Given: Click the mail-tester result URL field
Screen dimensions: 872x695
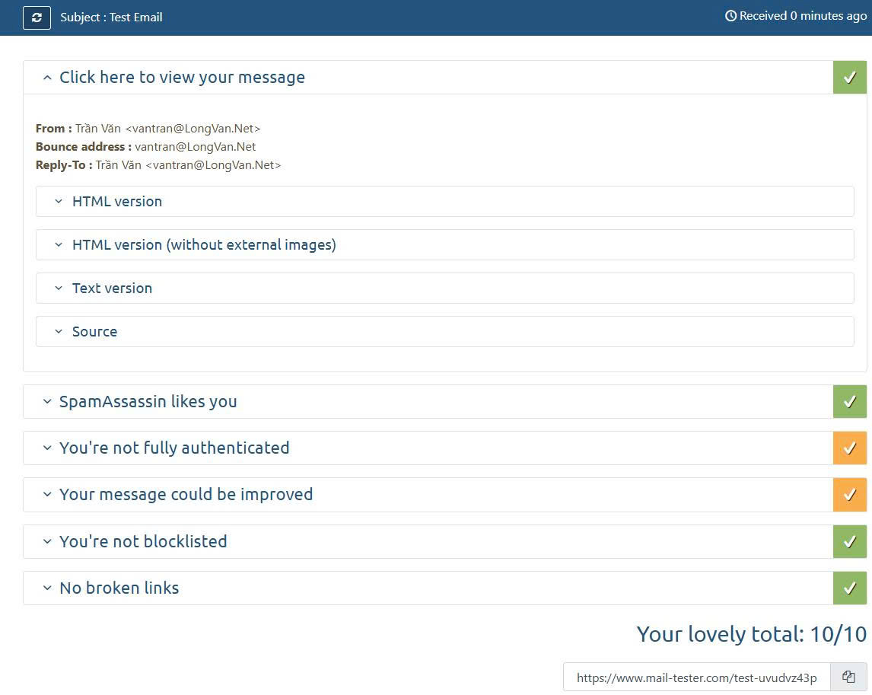Looking at the screenshot, I should click(696, 677).
